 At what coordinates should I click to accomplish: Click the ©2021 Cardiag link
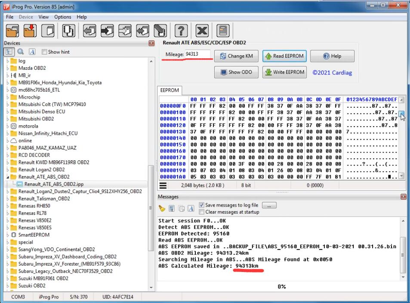pos(332,72)
